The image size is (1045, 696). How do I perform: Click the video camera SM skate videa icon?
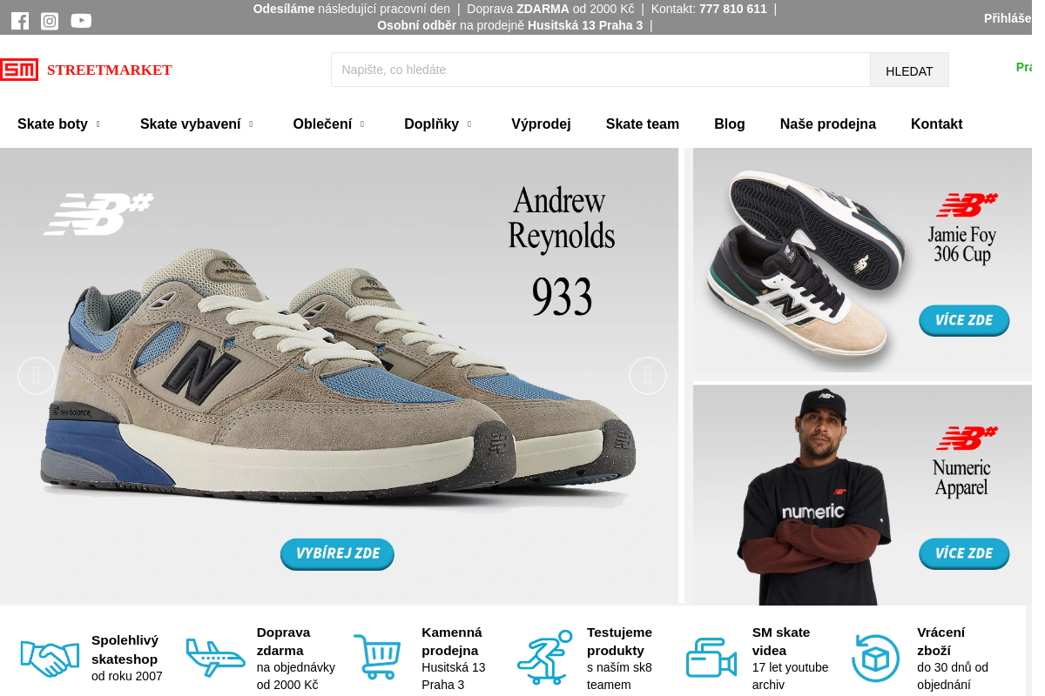pos(711,658)
